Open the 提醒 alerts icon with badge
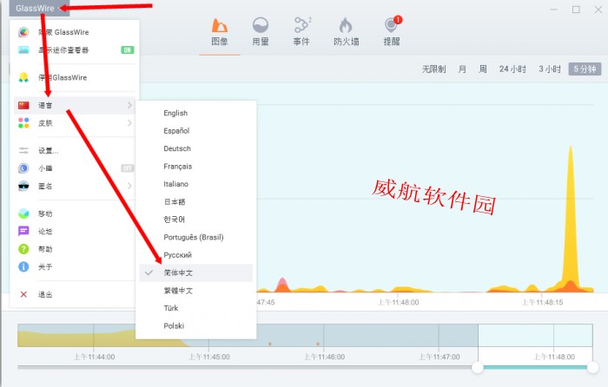The height and width of the screenshot is (387, 608). 391,25
